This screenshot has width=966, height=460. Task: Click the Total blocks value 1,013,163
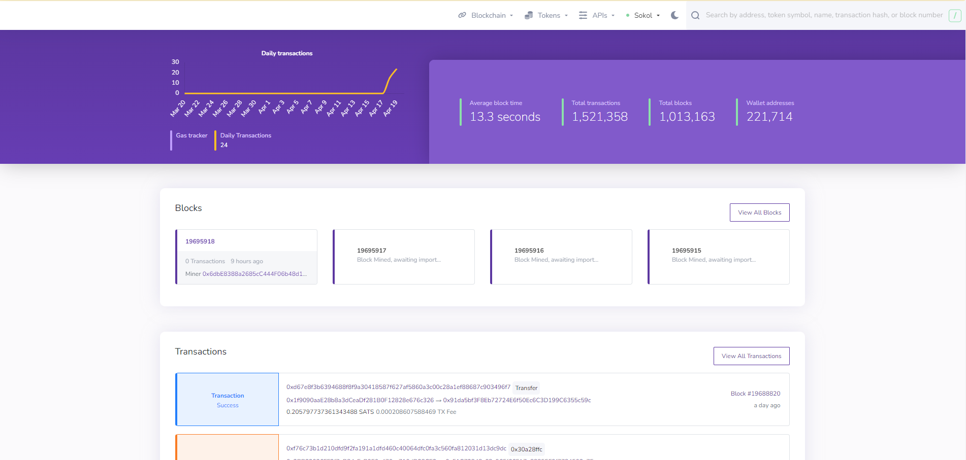[687, 117]
